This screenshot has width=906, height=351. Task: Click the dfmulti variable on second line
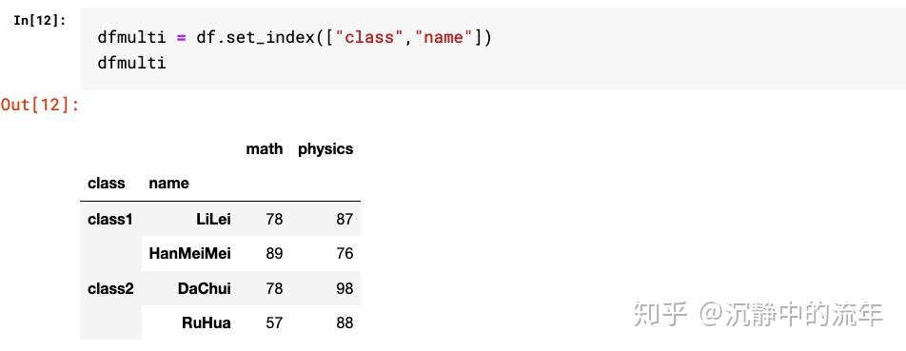[131, 63]
